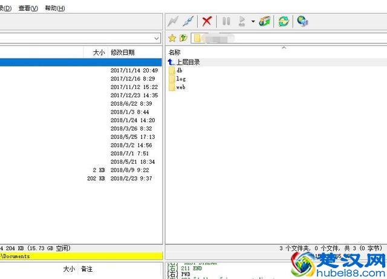Screen dimensions: 387x279
Task: Click the globe site manager icon
Action: click(x=302, y=21)
